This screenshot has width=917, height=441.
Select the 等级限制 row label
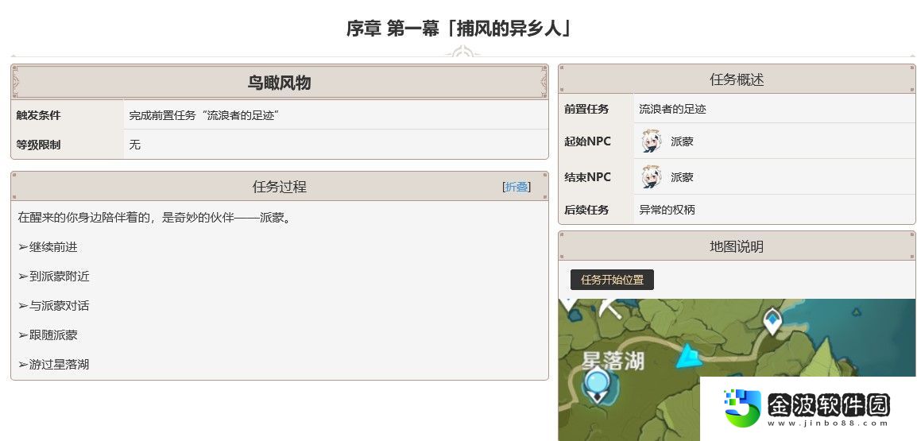coord(38,145)
